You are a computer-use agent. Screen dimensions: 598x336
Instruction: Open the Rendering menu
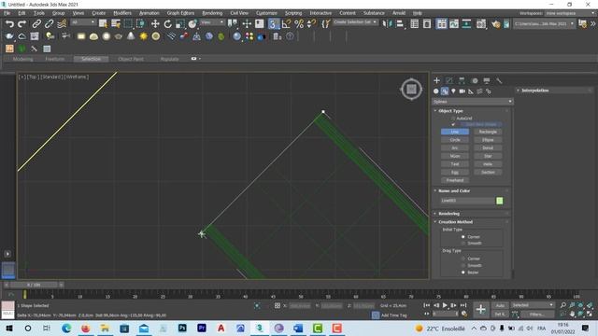tap(212, 13)
